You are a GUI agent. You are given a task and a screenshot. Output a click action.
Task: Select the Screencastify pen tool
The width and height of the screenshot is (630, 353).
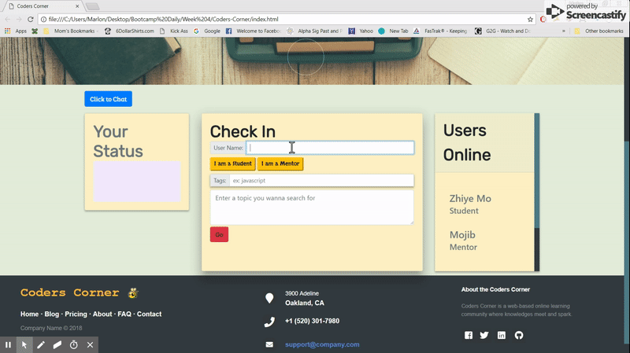tap(41, 344)
